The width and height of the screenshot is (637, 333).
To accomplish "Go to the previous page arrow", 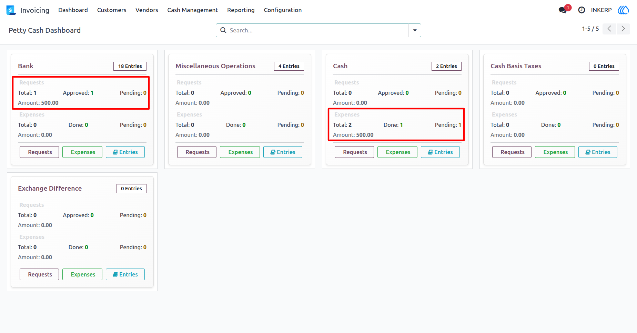I will (609, 29).
